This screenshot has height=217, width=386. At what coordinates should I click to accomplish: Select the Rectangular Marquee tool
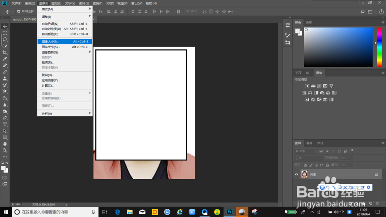pos(5,33)
